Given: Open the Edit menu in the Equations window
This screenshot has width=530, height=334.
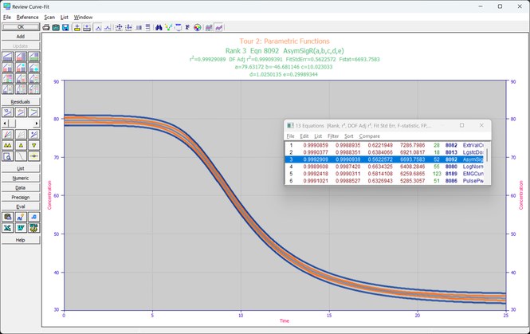Looking at the screenshot, I should coord(304,136).
